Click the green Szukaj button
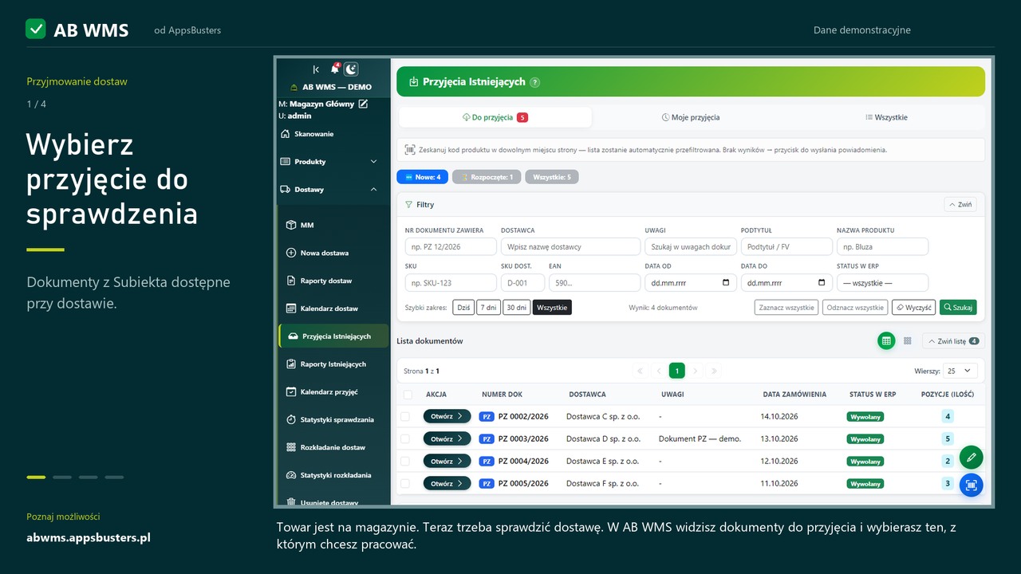 click(x=958, y=307)
